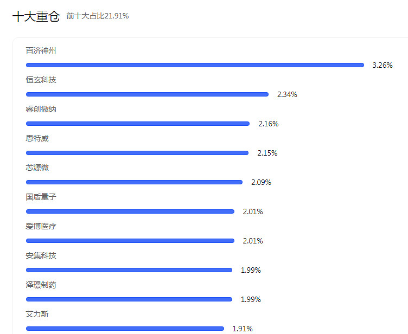
Task: Click the 艾力斯 stock name
Action: pos(37,314)
